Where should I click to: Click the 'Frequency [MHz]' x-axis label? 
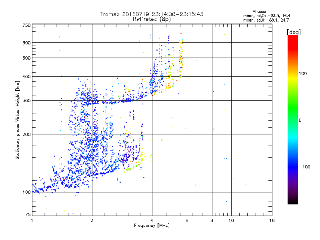(x=152, y=226)
